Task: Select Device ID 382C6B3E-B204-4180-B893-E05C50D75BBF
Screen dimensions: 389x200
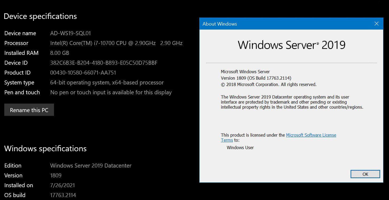Action: click(104, 63)
